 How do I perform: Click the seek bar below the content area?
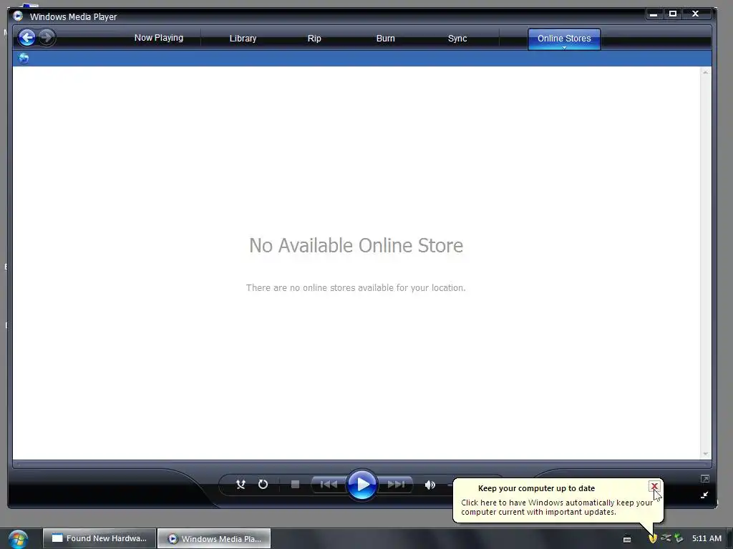pyautogui.click(x=361, y=464)
